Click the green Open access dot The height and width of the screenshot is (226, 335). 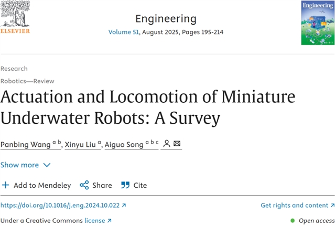coord(293,221)
